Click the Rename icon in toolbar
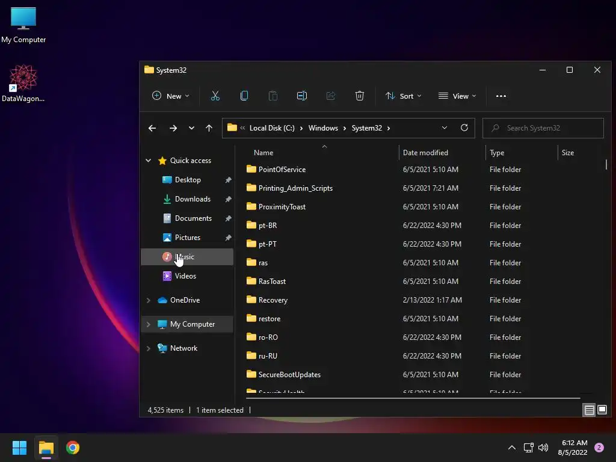 click(x=302, y=96)
